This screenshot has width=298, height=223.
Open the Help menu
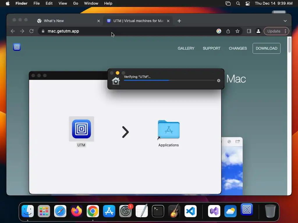coord(108,3)
